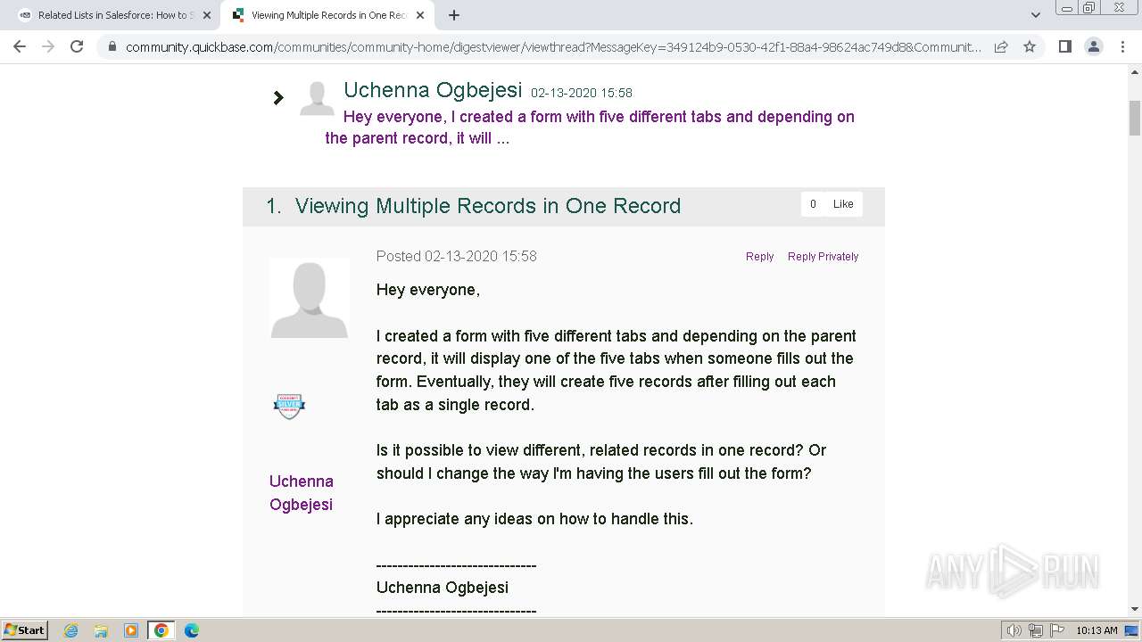Open File Explorer from the taskbar
Screen dimensions: 1142x642
101,630
